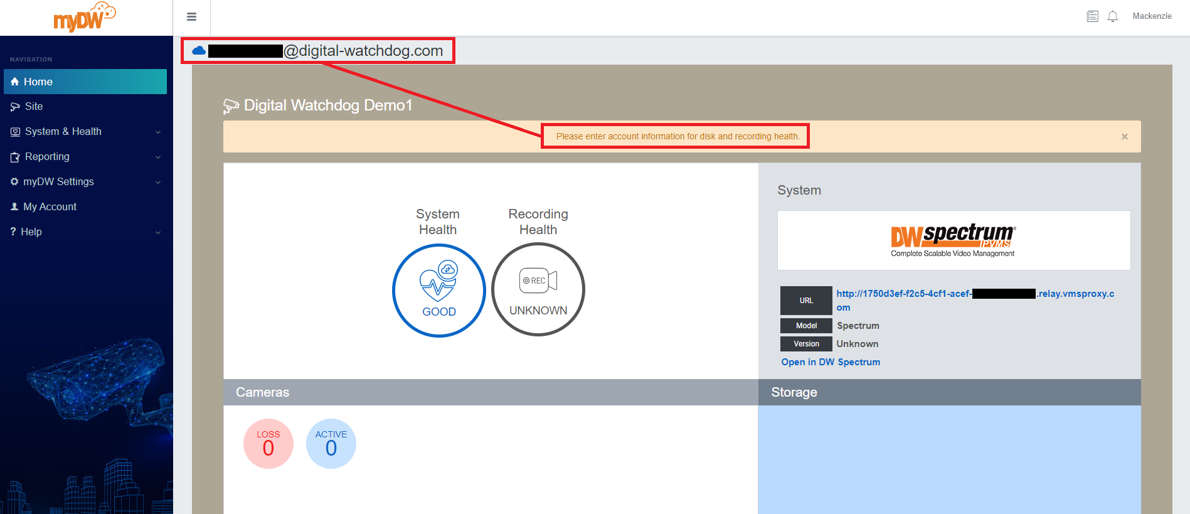Viewport: 1190px width, 514px height.
Task: Click the Cameras section header
Action: point(491,392)
